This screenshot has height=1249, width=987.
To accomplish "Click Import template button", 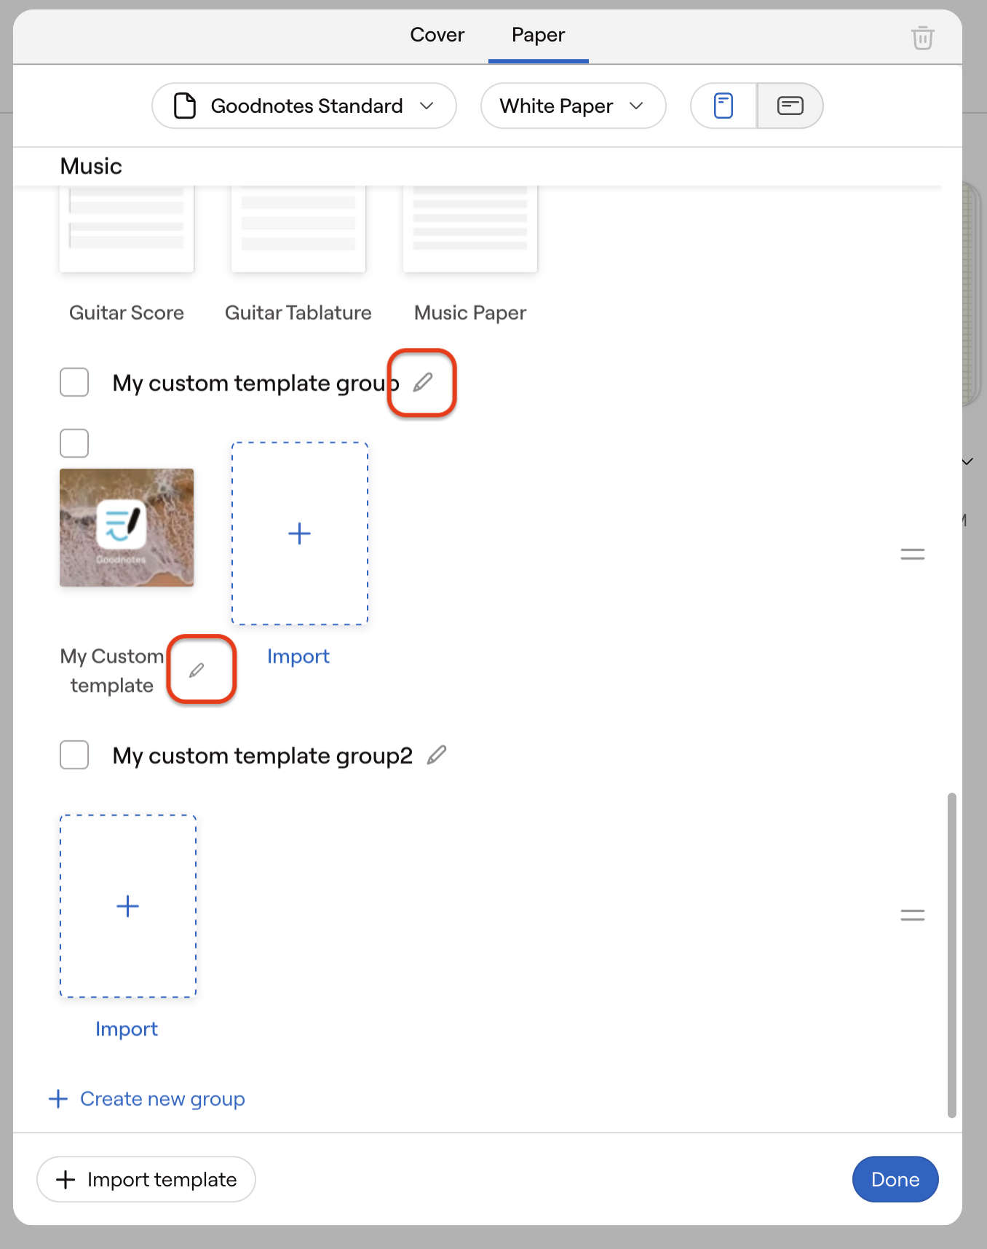I will coord(146,1179).
